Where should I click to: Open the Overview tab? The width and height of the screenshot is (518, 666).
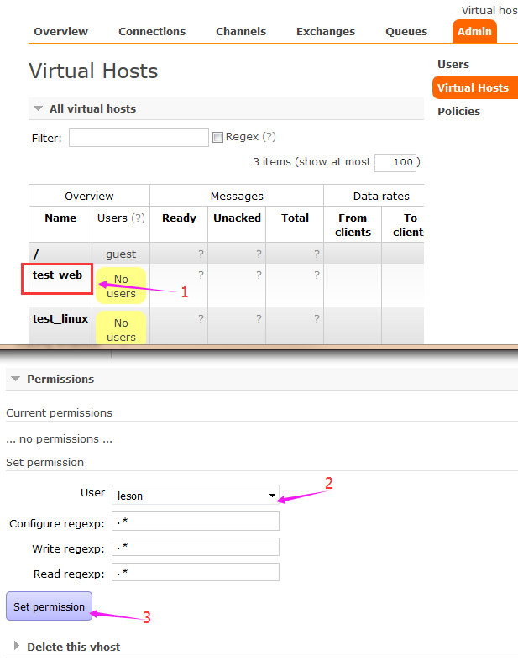click(60, 31)
